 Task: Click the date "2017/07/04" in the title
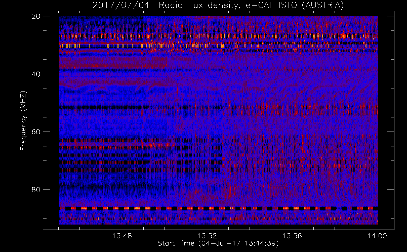pos(121,5)
